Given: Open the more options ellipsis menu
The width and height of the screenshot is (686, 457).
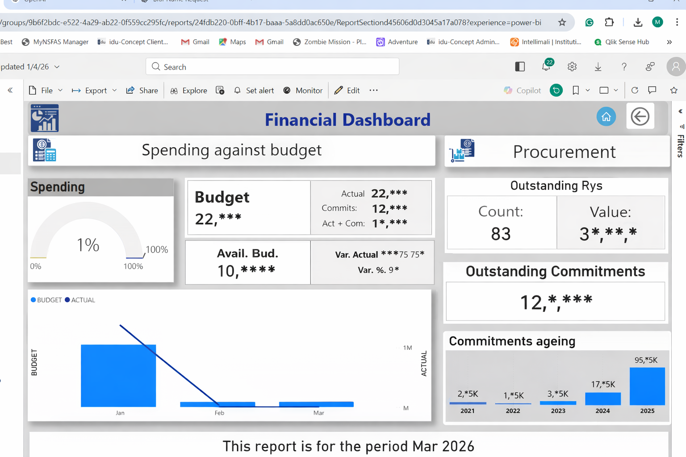Looking at the screenshot, I should pos(373,90).
